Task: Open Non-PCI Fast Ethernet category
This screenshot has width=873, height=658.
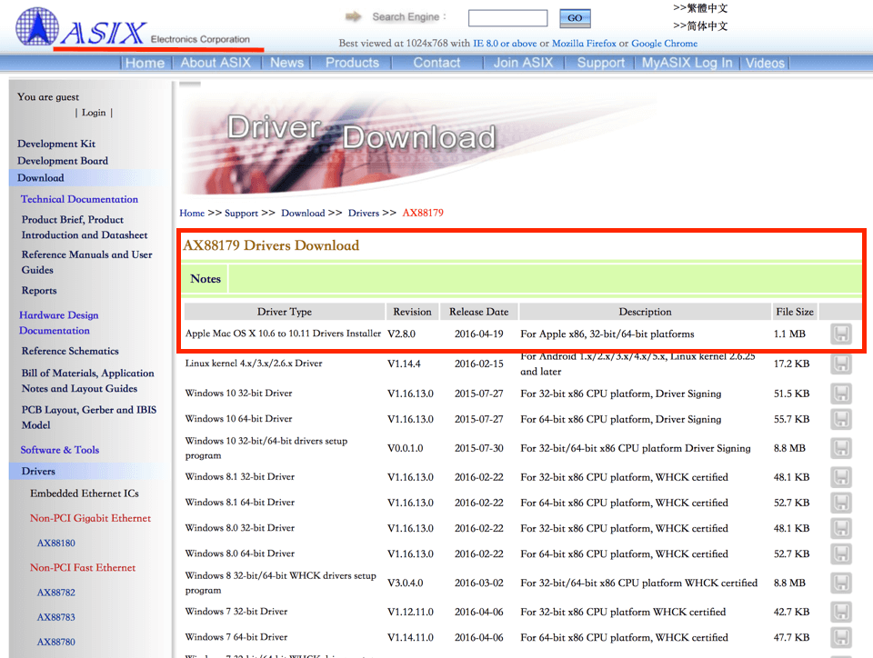Action: 83,568
